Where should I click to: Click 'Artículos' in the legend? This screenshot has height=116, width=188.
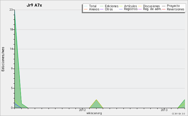click(130, 6)
